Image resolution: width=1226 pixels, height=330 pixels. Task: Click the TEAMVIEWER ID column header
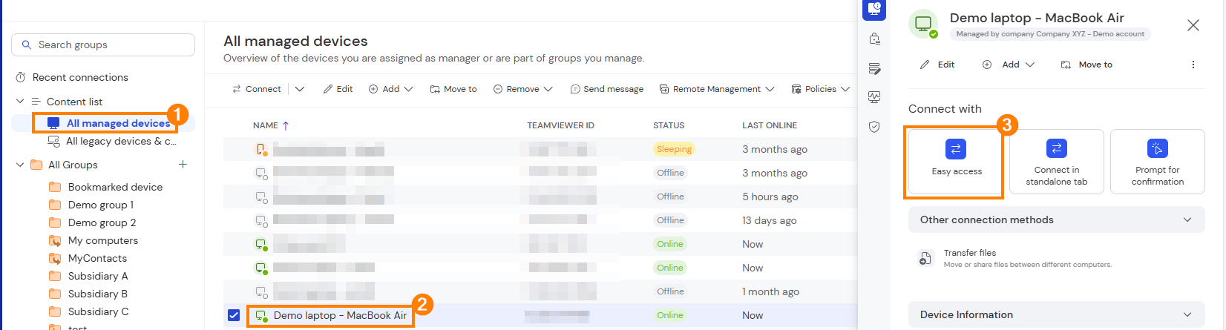(560, 125)
